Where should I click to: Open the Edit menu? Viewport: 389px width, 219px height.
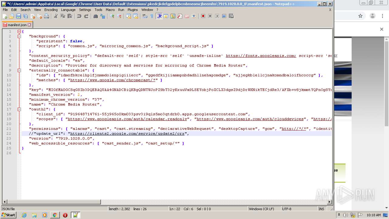pos(14,10)
